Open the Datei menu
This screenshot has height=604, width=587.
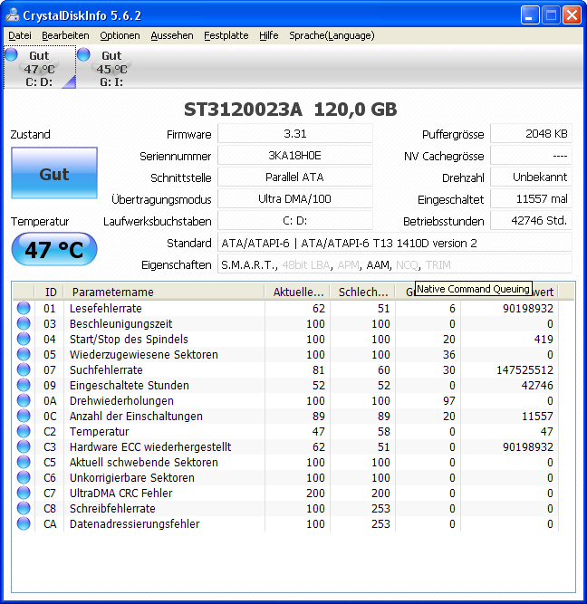[20, 35]
